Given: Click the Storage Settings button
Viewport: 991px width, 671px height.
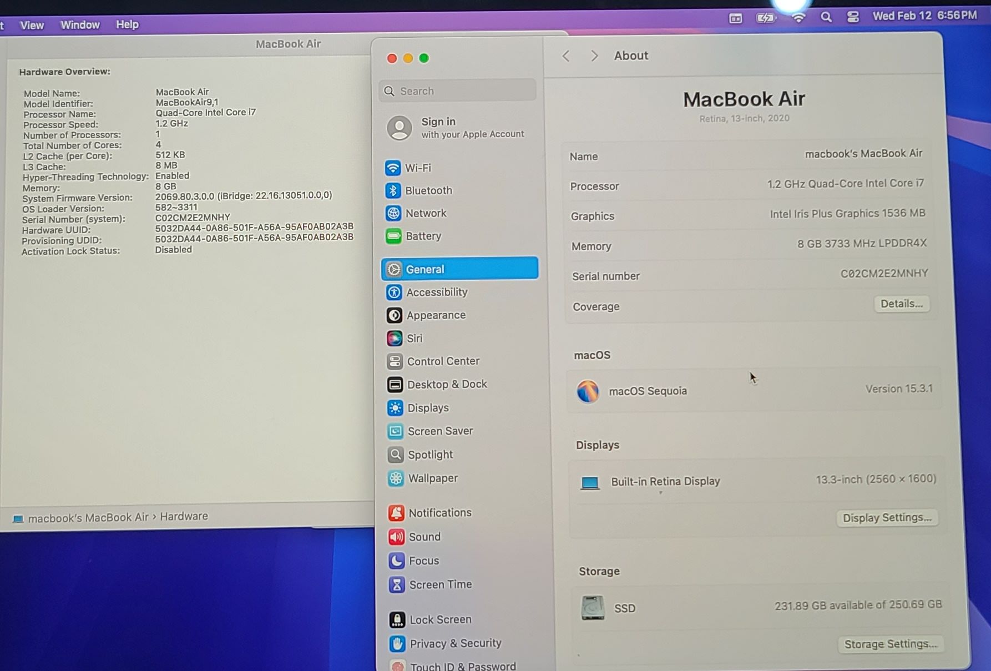Looking at the screenshot, I should click(x=890, y=644).
